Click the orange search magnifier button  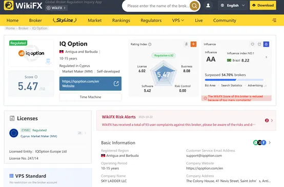pyautogui.click(x=194, y=6)
